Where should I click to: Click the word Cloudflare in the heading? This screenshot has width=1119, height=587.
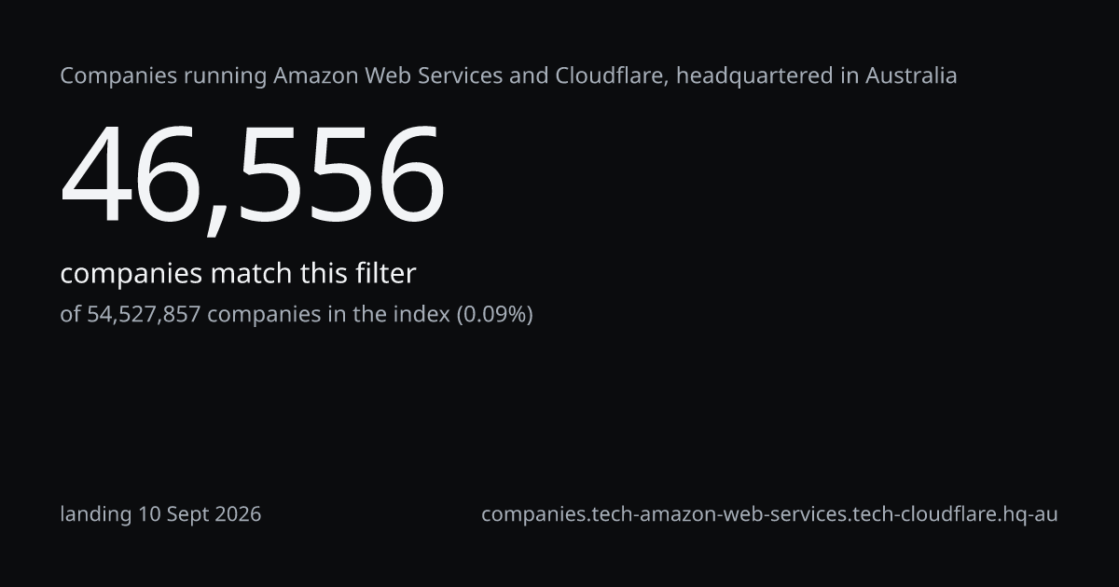pyautogui.click(x=611, y=75)
